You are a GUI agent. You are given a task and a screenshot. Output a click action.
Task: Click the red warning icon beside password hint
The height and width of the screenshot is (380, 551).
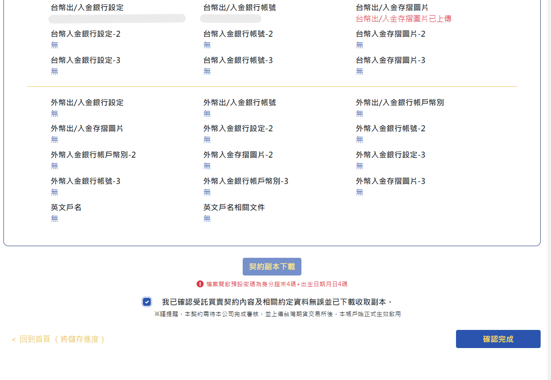pyautogui.click(x=200, y=284)
